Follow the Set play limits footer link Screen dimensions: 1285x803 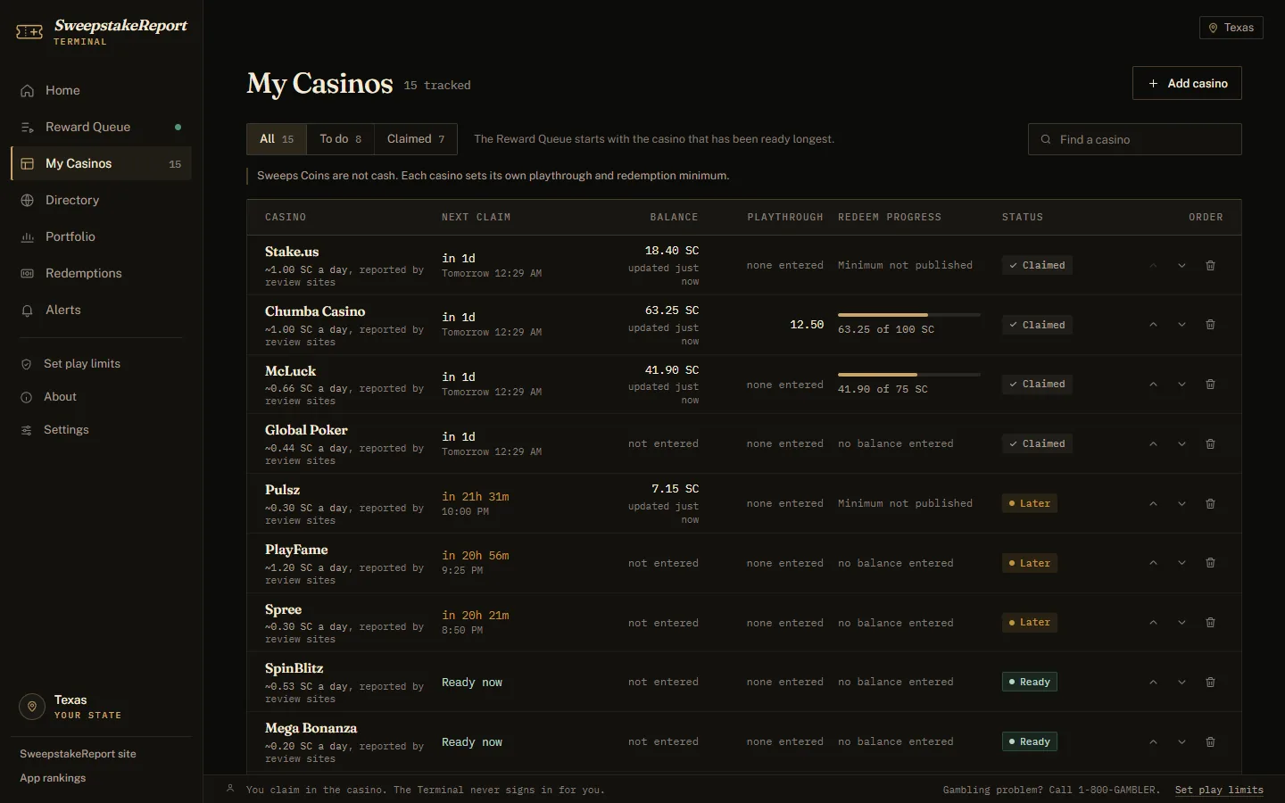(1219, 790)
